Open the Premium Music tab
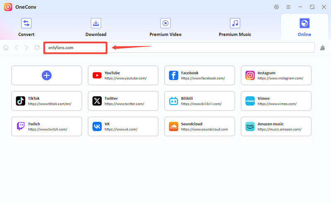The image size is (331, 203). (x=235, y=27)
